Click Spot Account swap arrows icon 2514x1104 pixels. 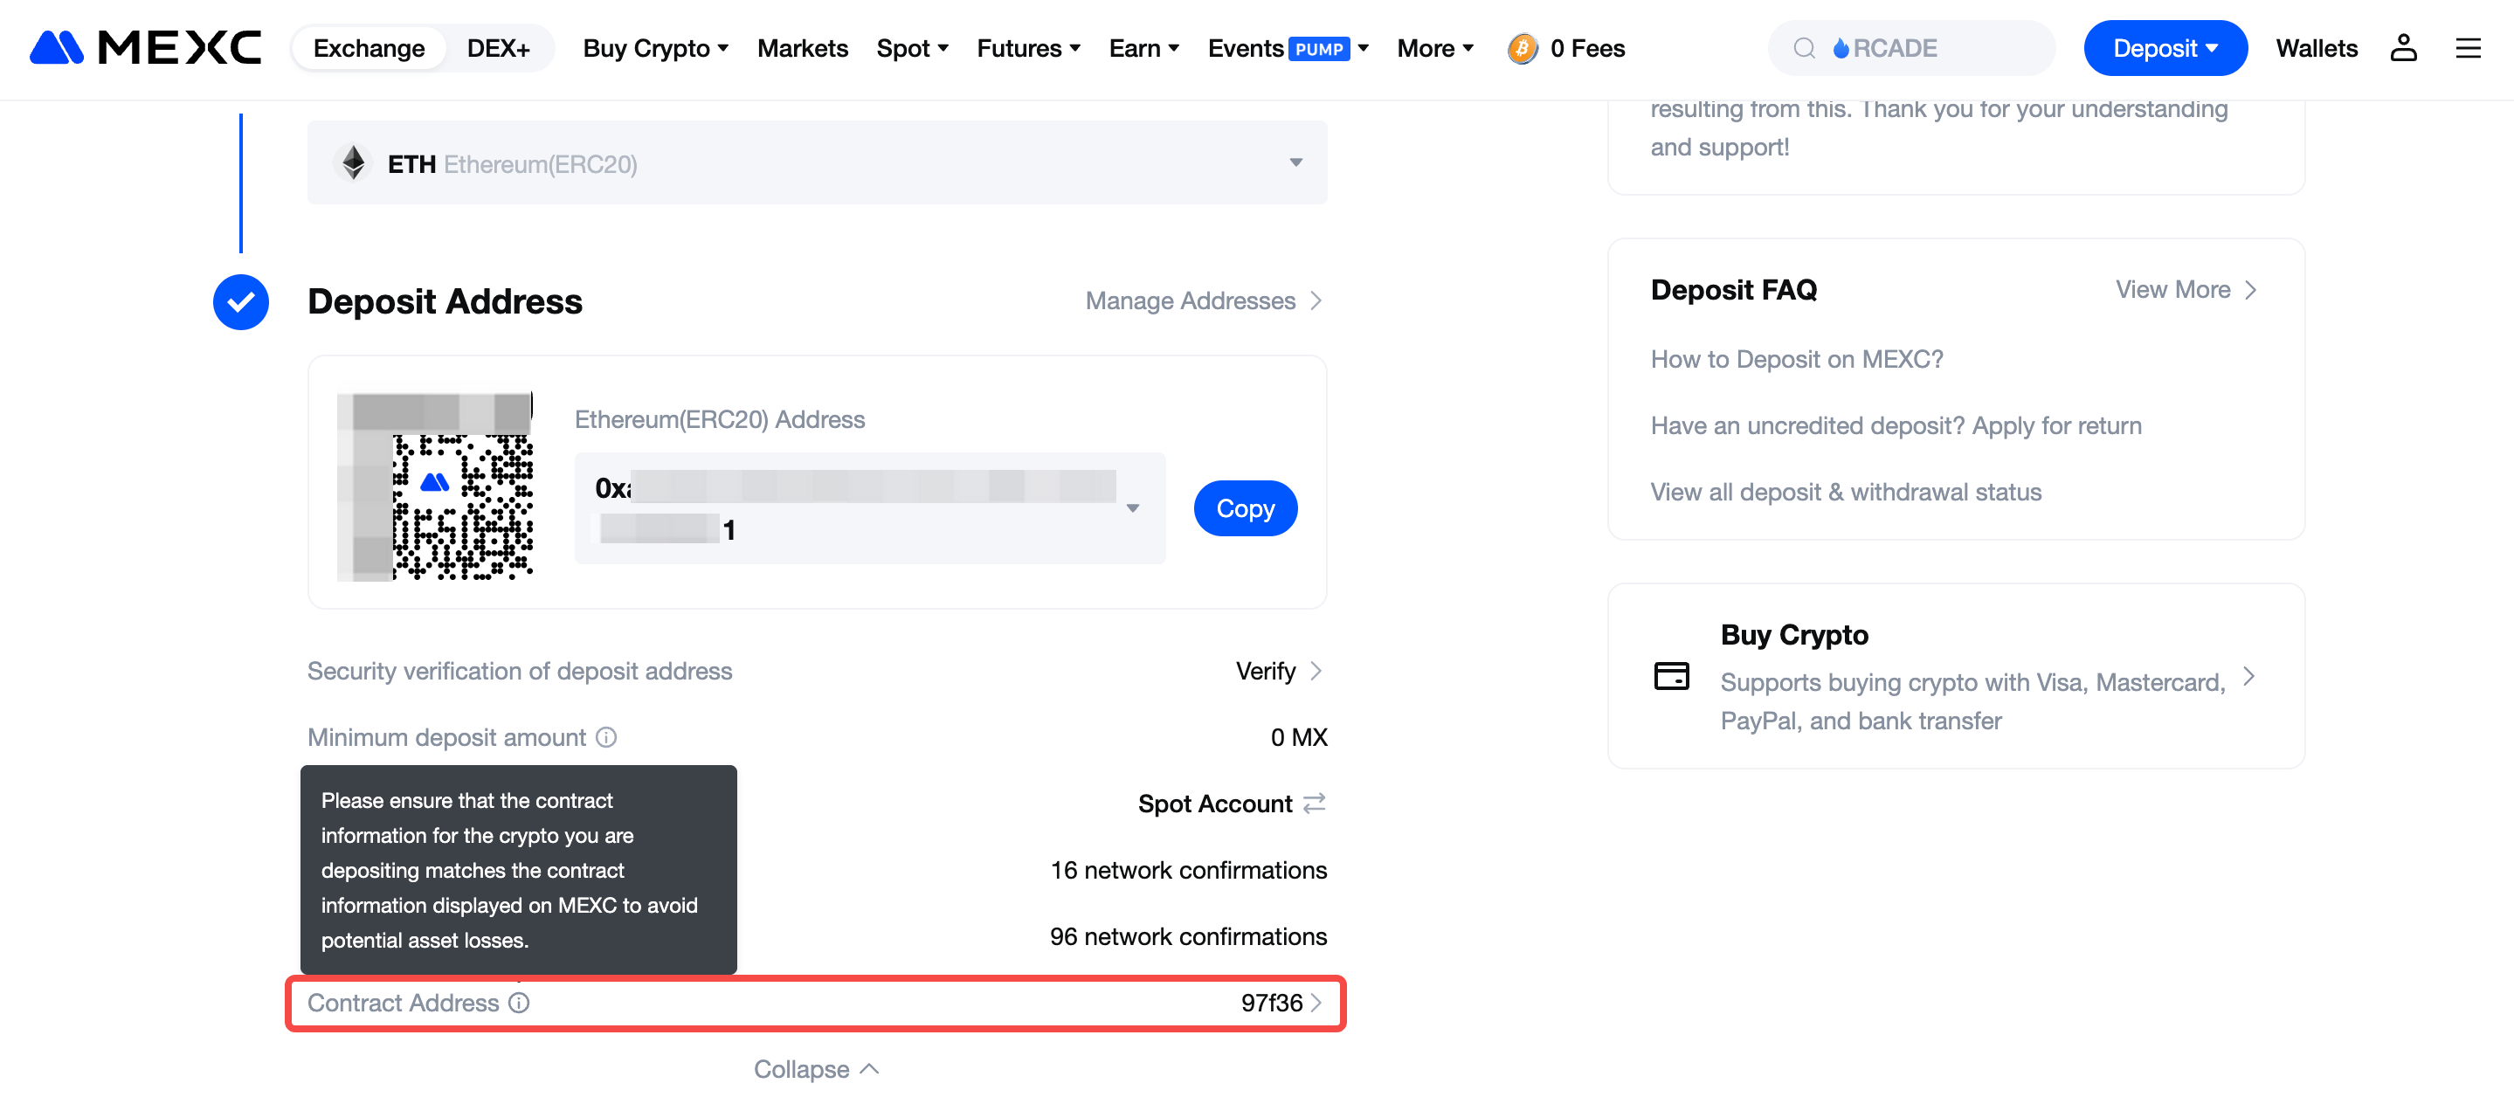coord(1315,803)
